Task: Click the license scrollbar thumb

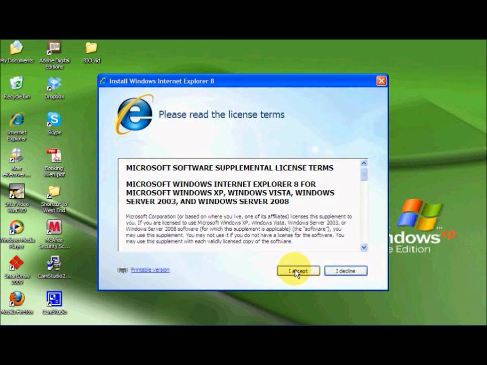Action: point(364,174)
